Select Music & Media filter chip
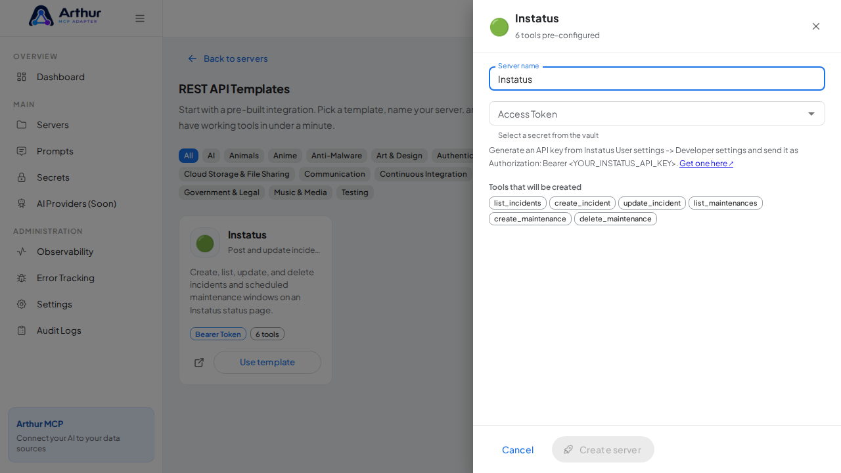The height and width of the screenshot is (473, 841). [x=300, y=192]
